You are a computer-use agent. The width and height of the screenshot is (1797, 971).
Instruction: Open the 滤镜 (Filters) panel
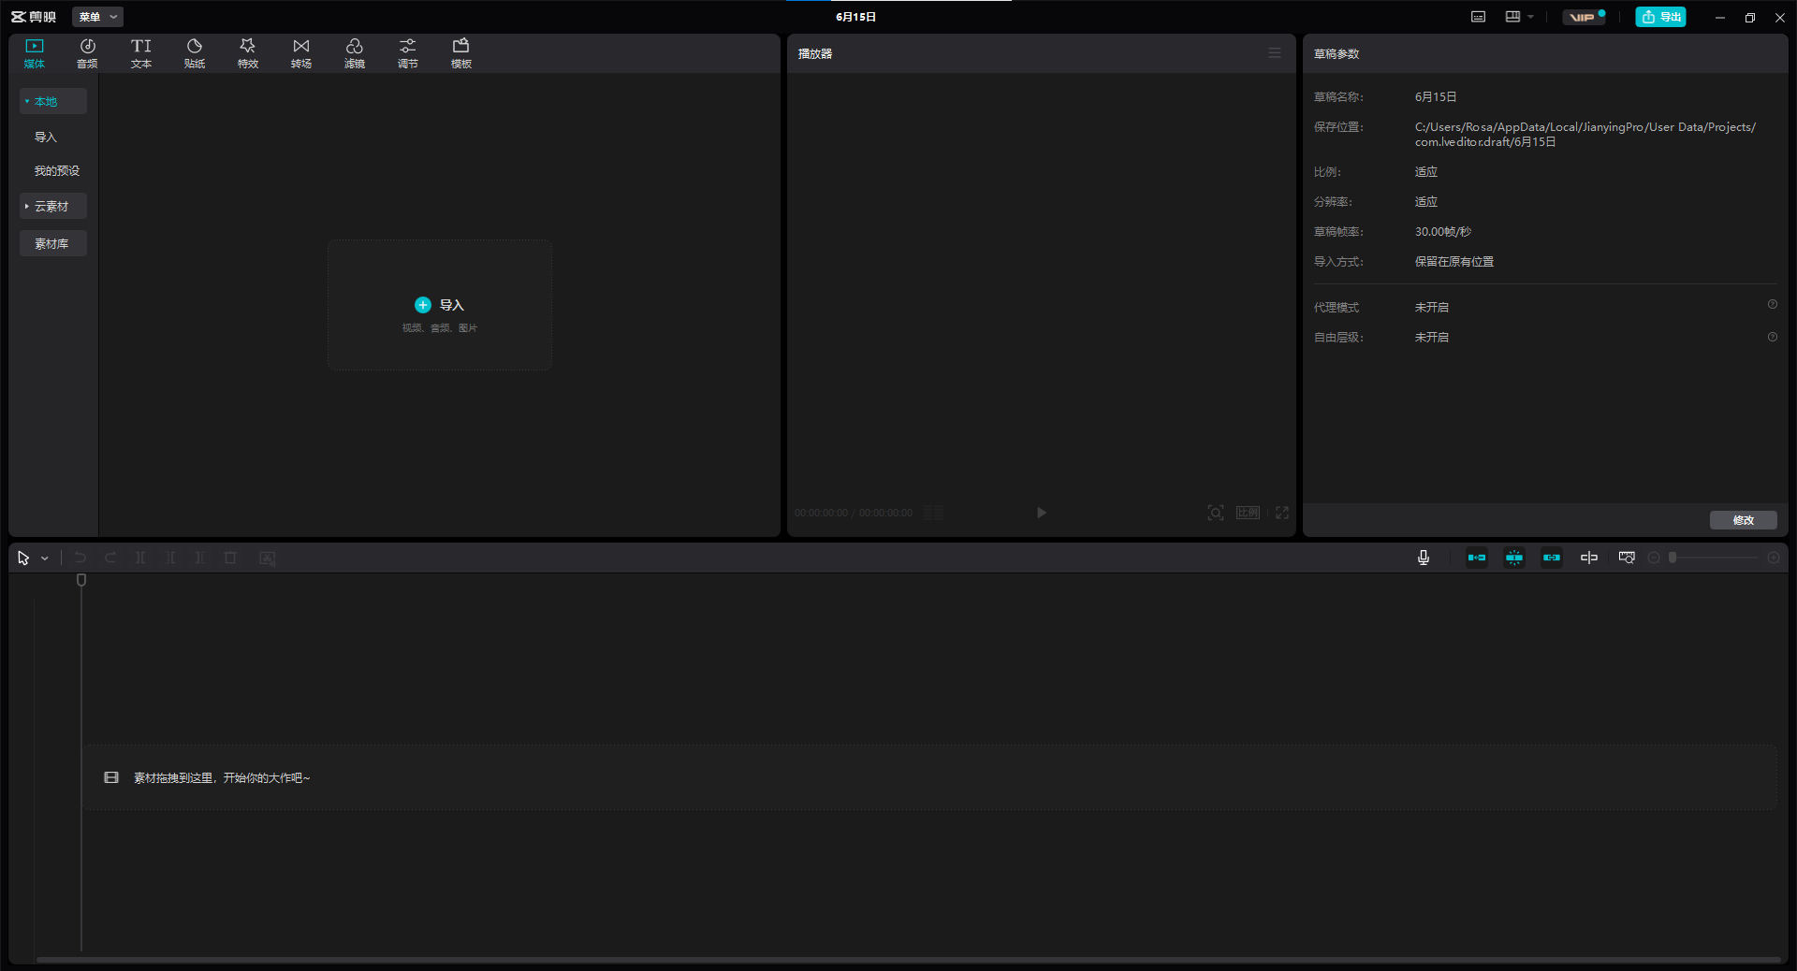[355, 53]
